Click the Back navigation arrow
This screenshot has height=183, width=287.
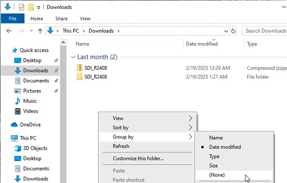[9, 31]
